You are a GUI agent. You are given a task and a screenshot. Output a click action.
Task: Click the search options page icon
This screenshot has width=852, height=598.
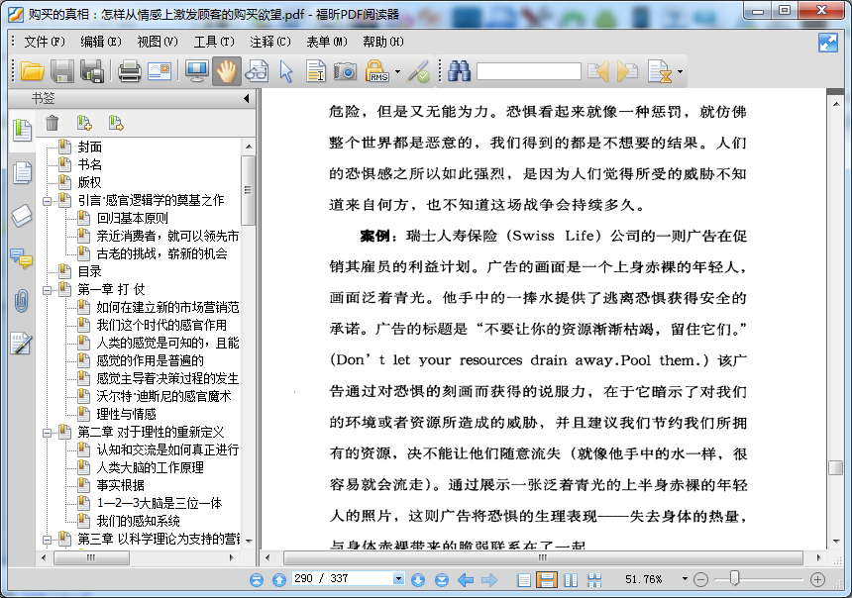660,71
